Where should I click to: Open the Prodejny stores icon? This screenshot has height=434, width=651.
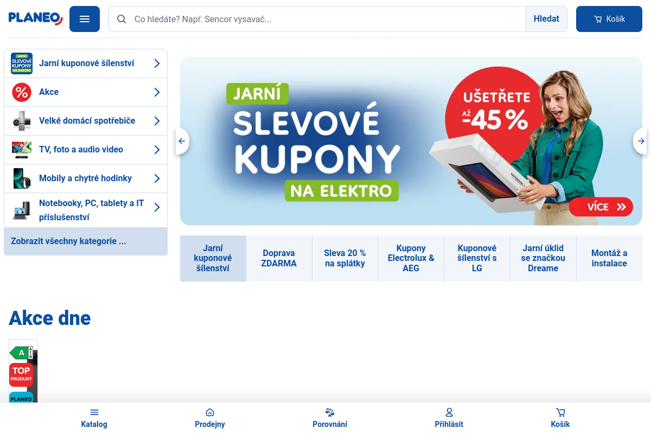[210, 412]
